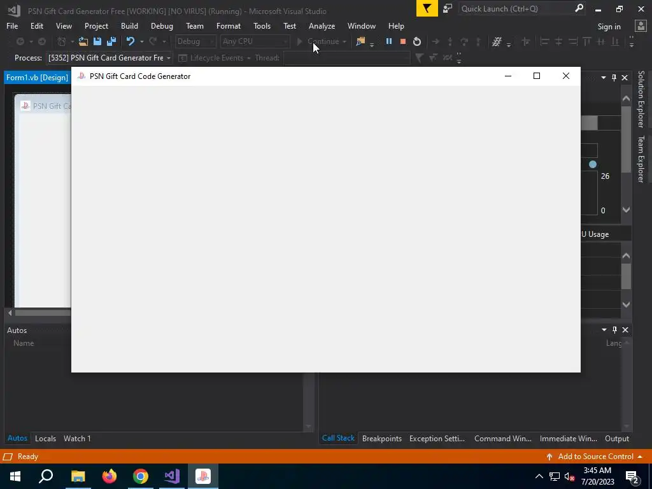Click the muted volume tray icon
Screen dimensions: 652x489
pos(569,476)
